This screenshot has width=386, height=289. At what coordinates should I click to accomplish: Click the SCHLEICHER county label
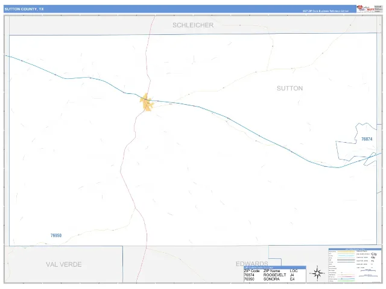[x=193, y=25]
